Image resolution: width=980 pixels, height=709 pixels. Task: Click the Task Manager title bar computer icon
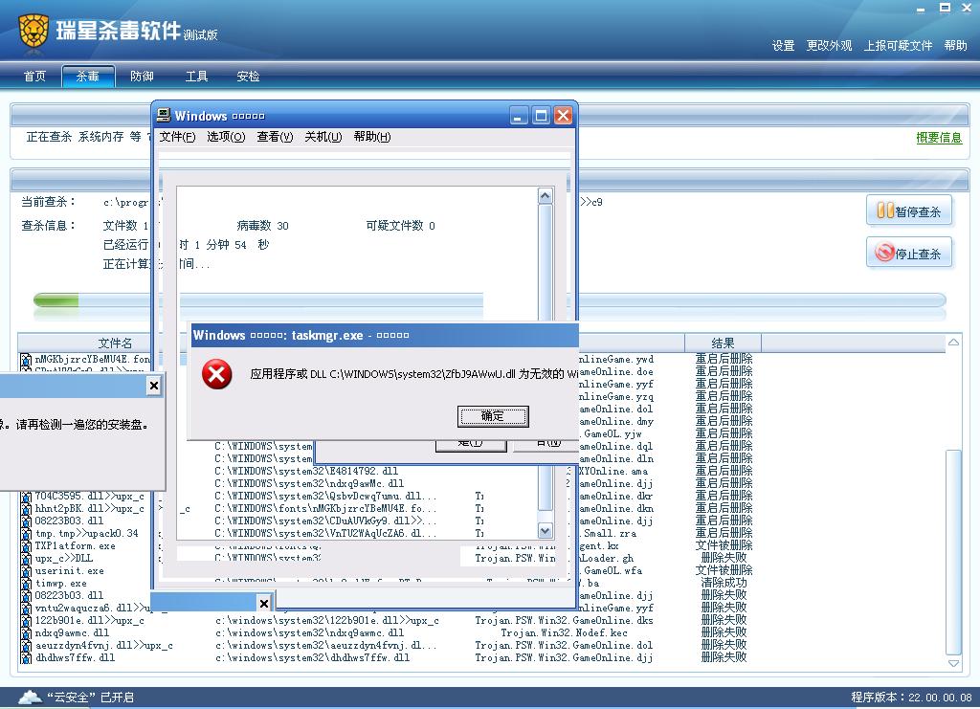pos(163,115)
